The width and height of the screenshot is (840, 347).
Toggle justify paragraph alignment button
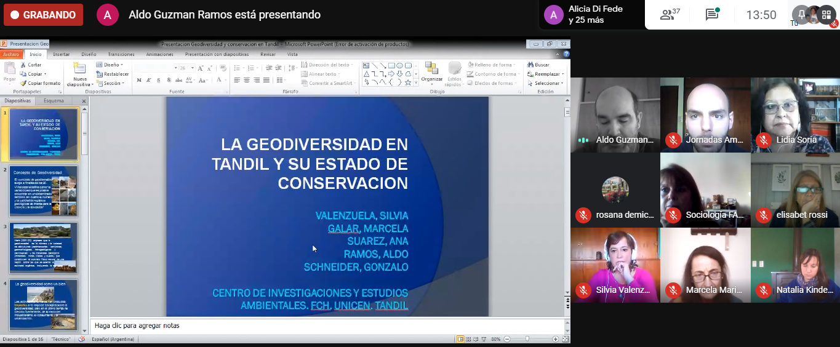[x=266, y=80]
